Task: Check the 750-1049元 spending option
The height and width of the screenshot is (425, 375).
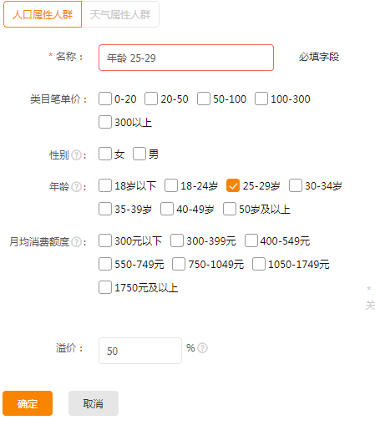Action: pos(179,264)
